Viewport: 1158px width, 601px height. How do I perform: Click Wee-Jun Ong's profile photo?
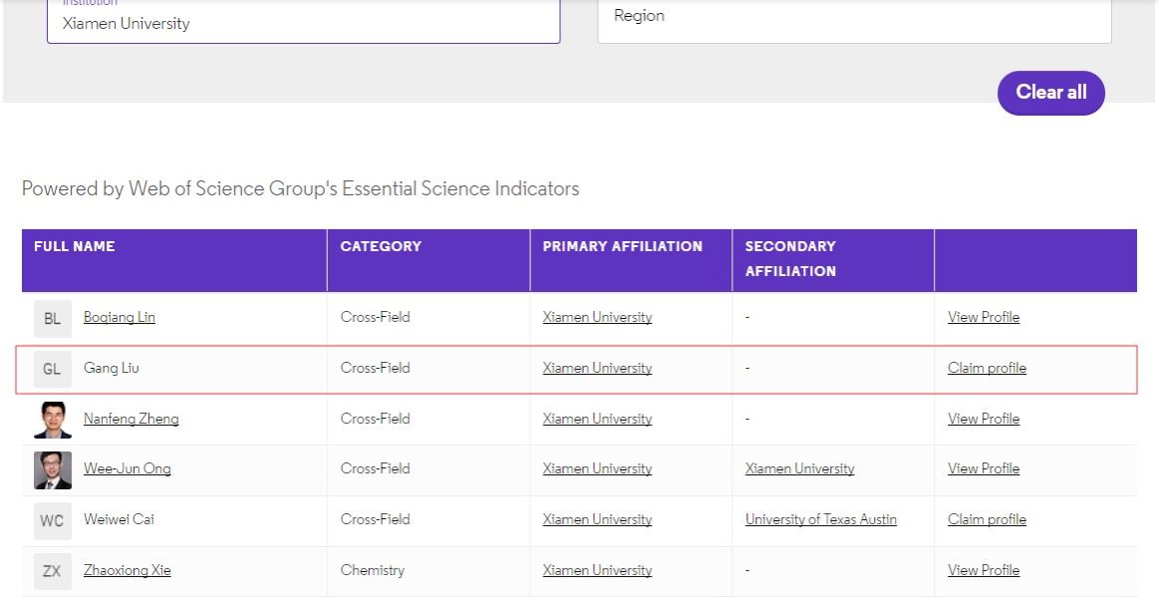[x=53, y=470]
